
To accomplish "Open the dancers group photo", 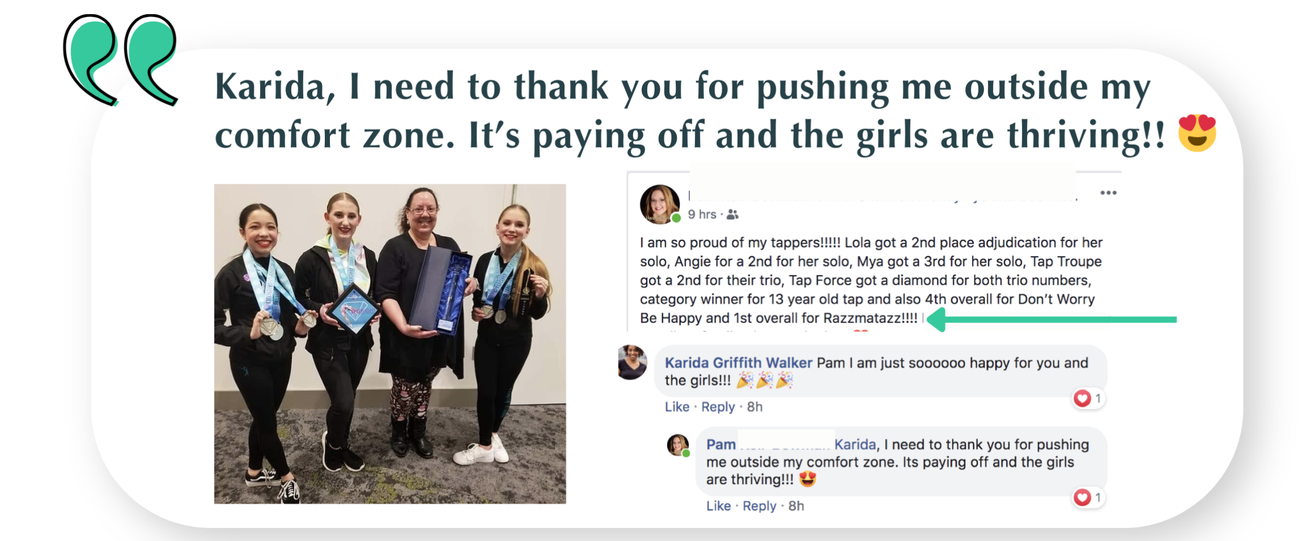I will (x=390, y=343).
